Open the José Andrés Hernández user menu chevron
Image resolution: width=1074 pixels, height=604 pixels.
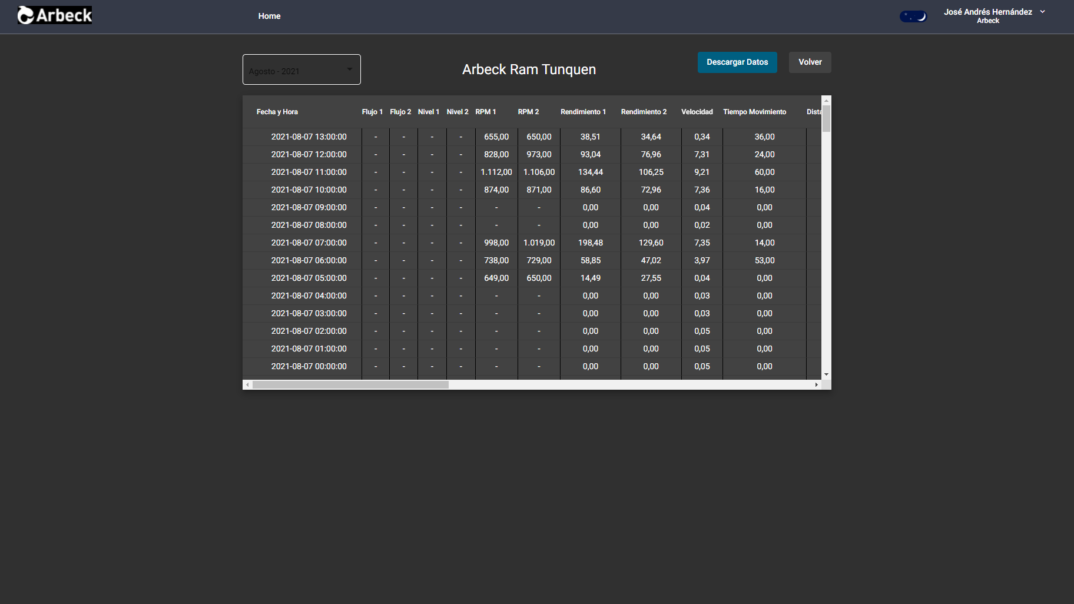click(x=1042, y=12)
